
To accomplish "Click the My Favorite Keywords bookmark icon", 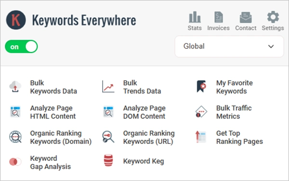I will (x=201, y=86).
